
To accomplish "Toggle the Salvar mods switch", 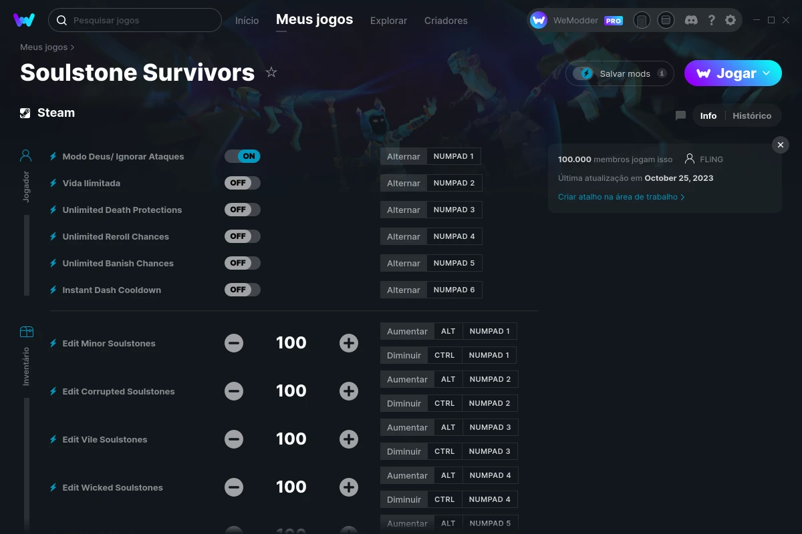I will click(583, 73).
